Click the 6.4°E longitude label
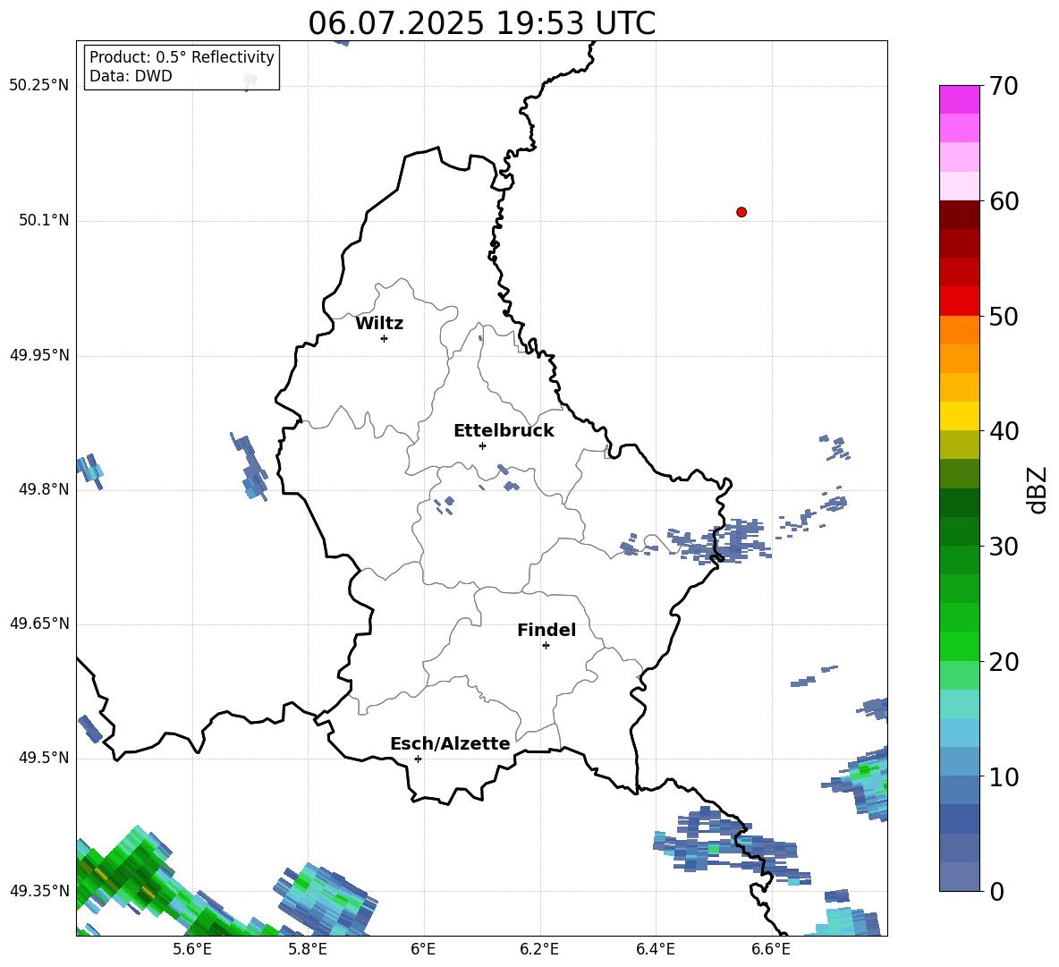 [655, 949]
